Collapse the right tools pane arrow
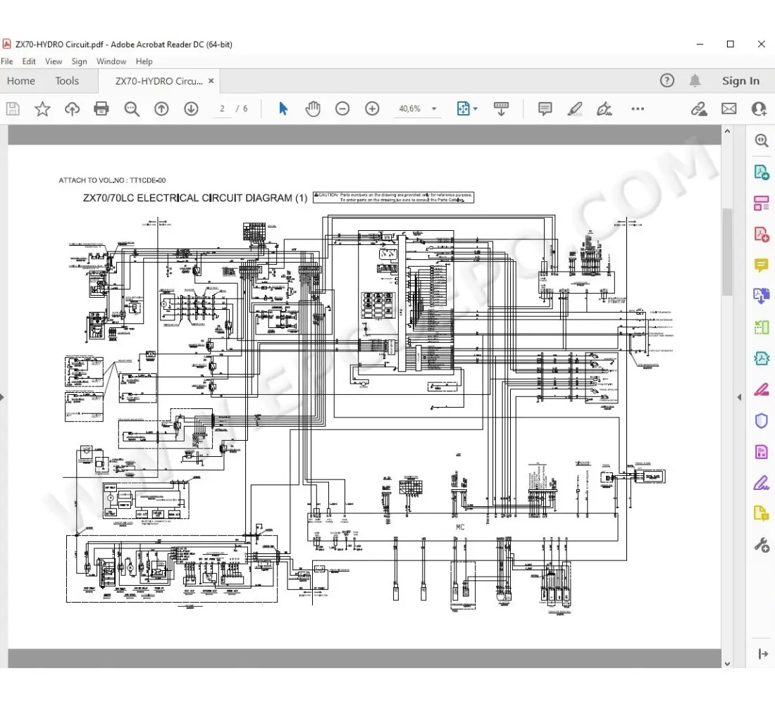Viewport: 775px width, 704px height. [762, 654]
